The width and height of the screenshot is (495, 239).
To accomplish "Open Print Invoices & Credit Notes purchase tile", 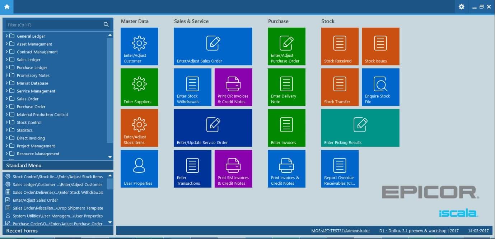I will pyautogui.click(x=286, y=169).
